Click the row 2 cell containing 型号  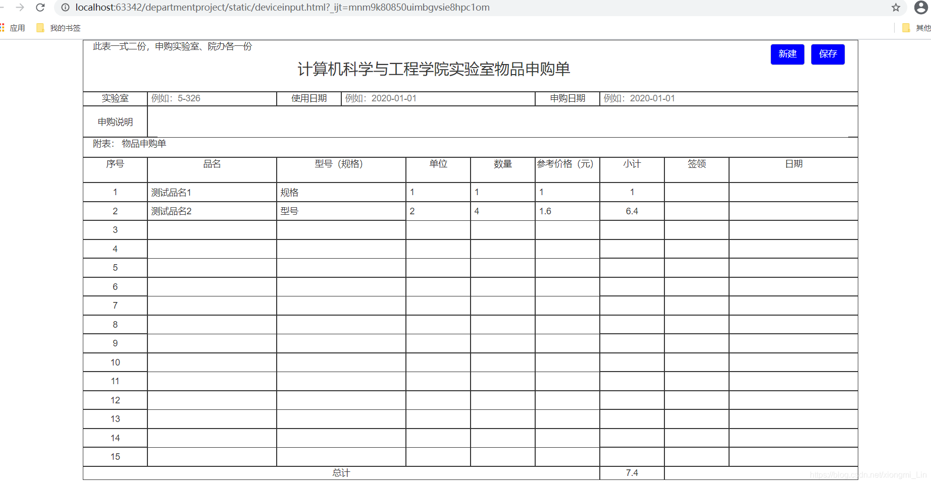341,211
